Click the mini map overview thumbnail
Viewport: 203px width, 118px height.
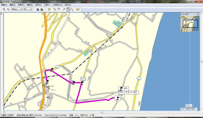pos(190,24)
